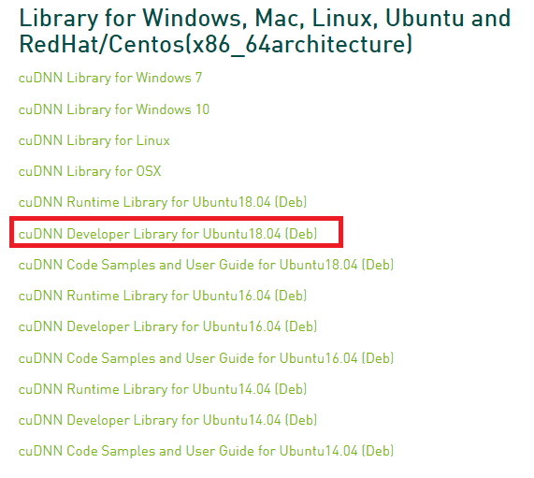Download cuDNN Developer Library for Ubuntu16.04 (Deb)
The width and height of the screenshot is (534, 478).
pyautogui.click(x=168, y=326)
